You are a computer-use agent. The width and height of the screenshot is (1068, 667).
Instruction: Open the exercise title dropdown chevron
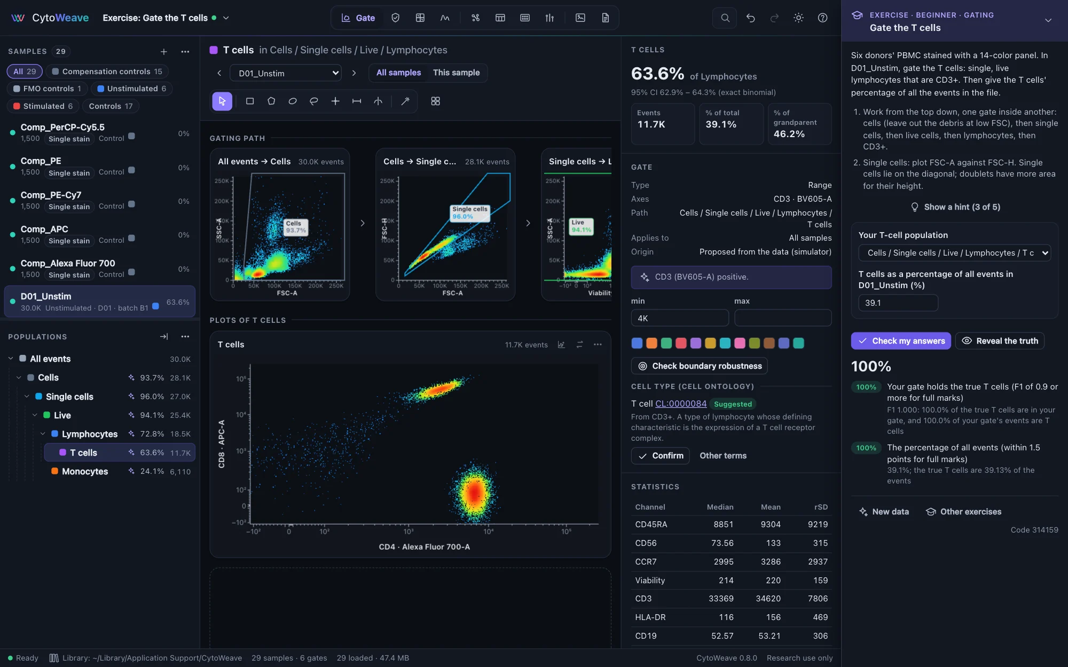click(226, 18)
